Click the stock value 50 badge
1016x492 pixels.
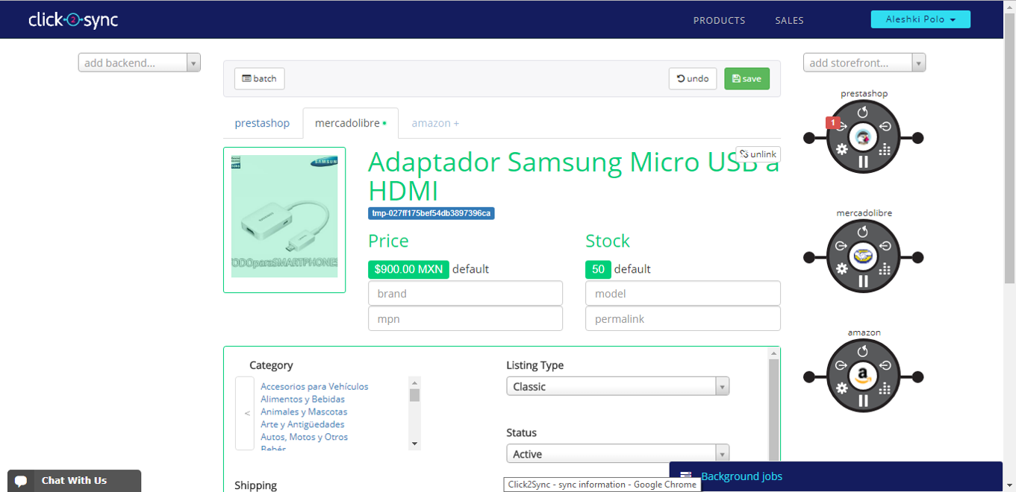tap(598, 269)
